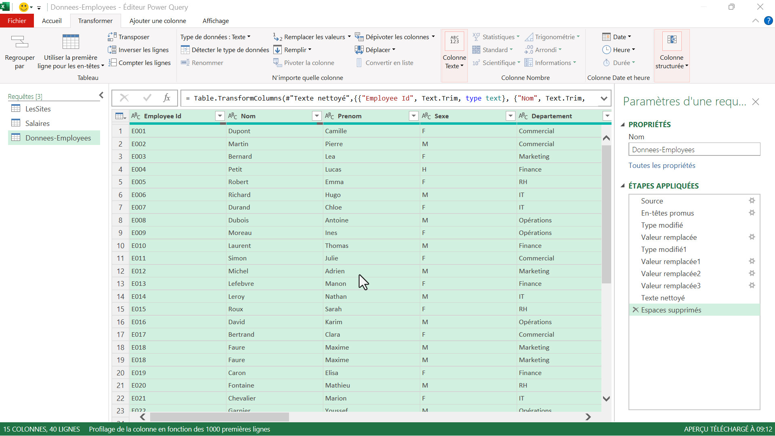Click the fx formula button
The width and height of the screenshot is (775, 436).
[x=167, y=98]
